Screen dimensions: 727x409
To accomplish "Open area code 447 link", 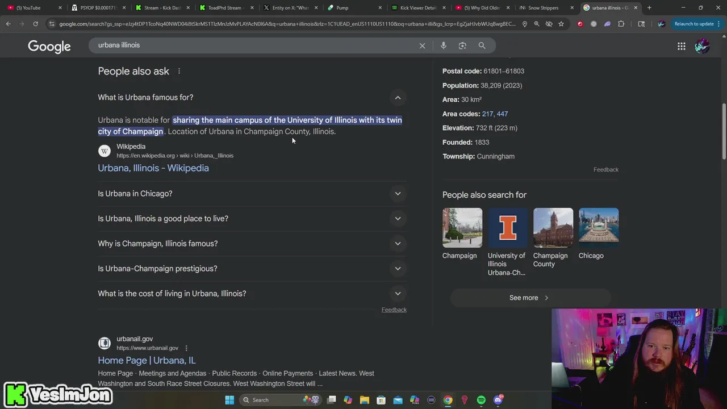I will click(x=502, y=114).
